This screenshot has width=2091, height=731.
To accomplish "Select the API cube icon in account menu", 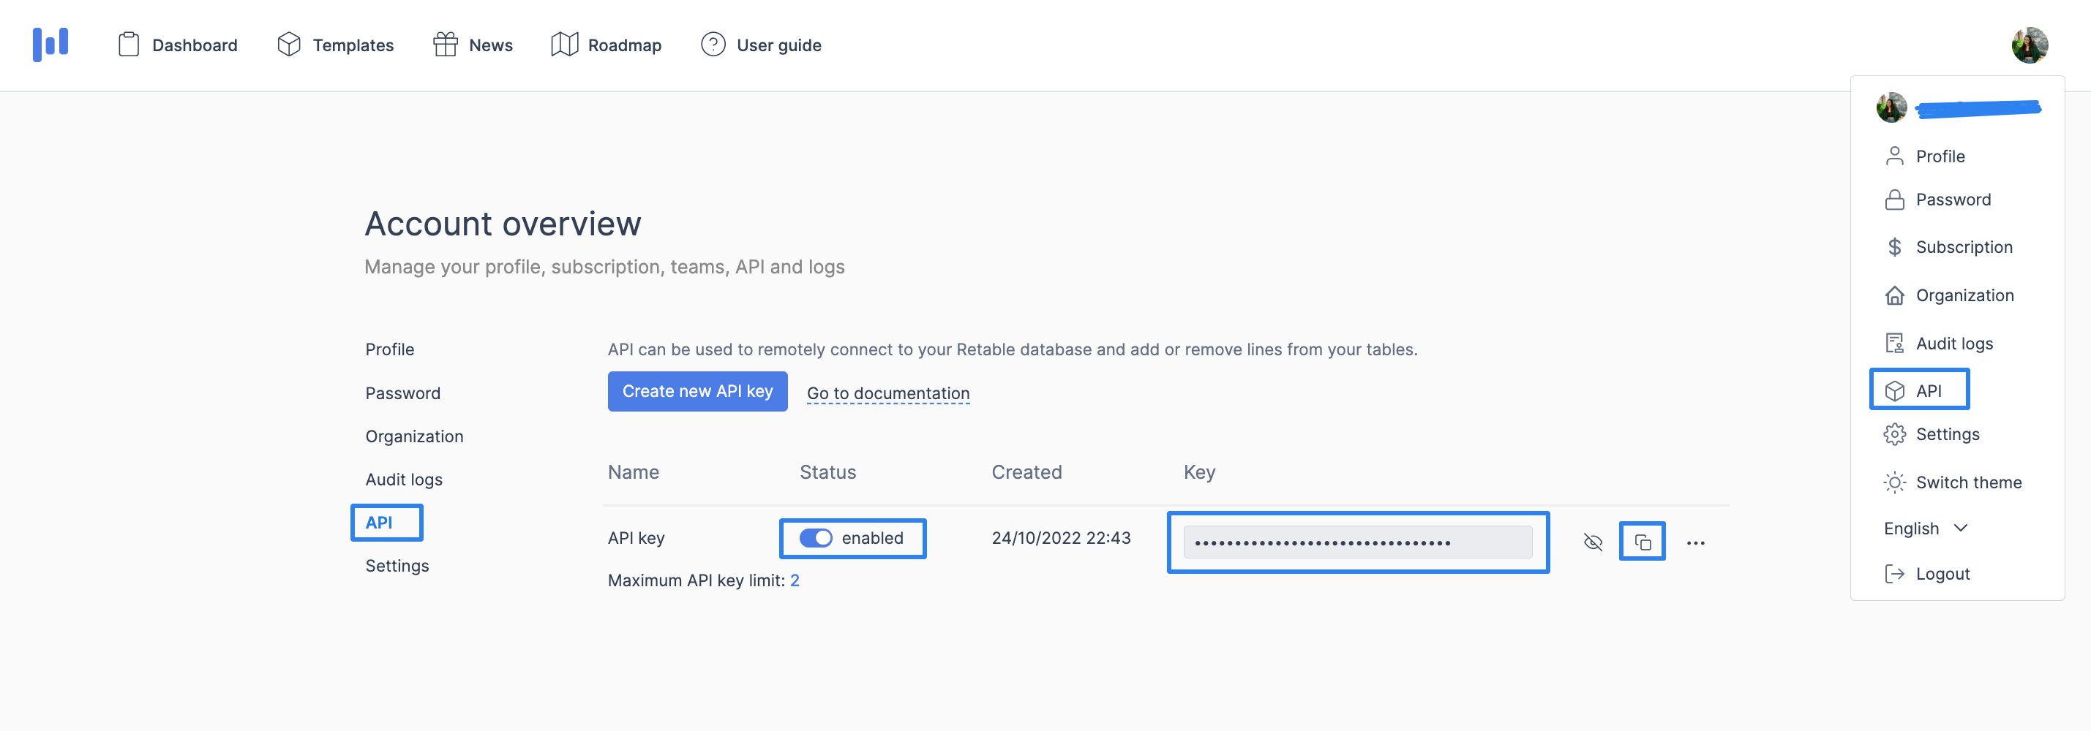I will coord(1896,390).
